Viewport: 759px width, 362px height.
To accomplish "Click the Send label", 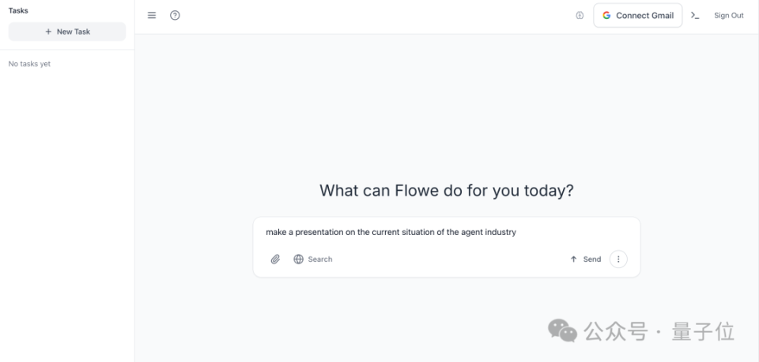I will 592,259.
